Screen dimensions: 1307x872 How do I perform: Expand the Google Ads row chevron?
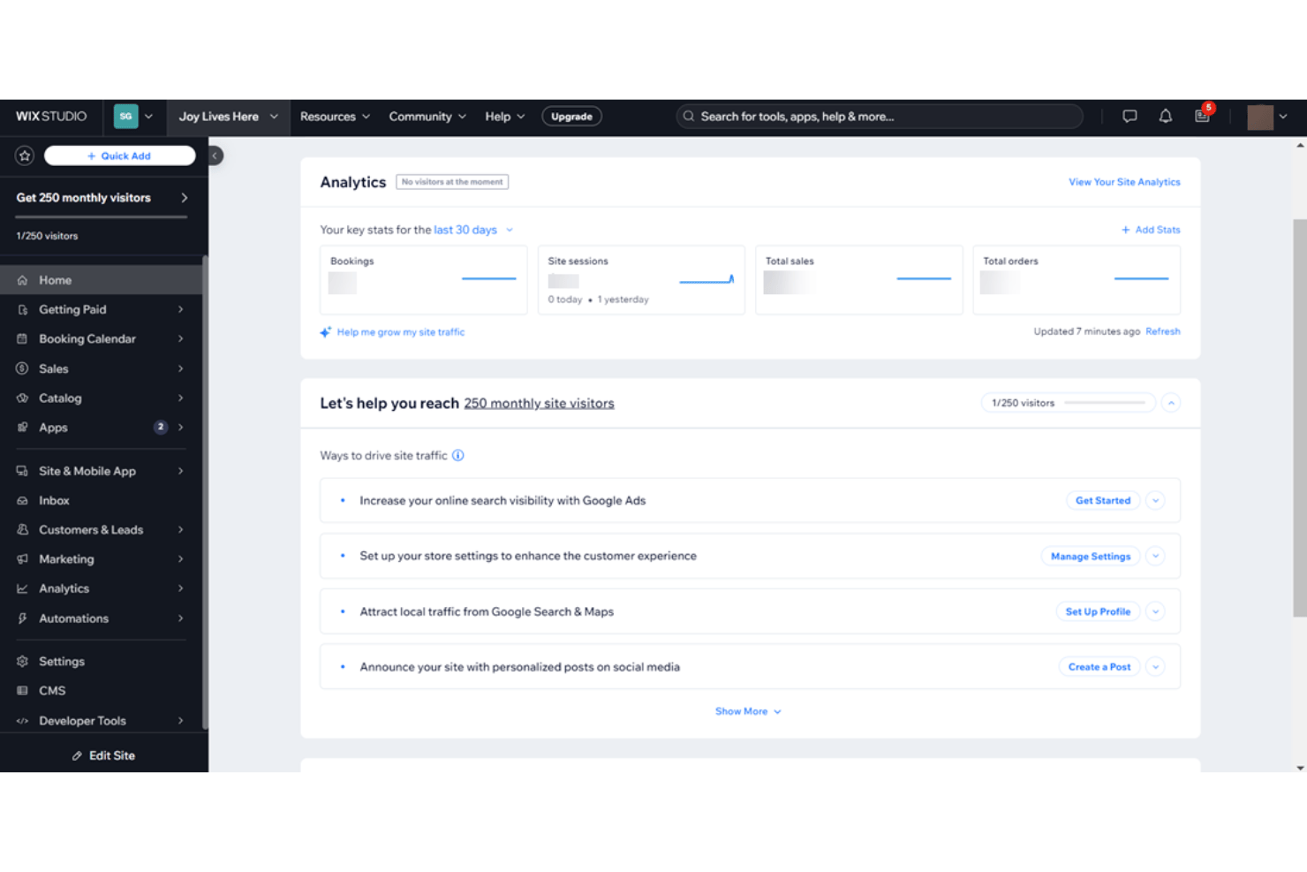(x=1155, y=501)
